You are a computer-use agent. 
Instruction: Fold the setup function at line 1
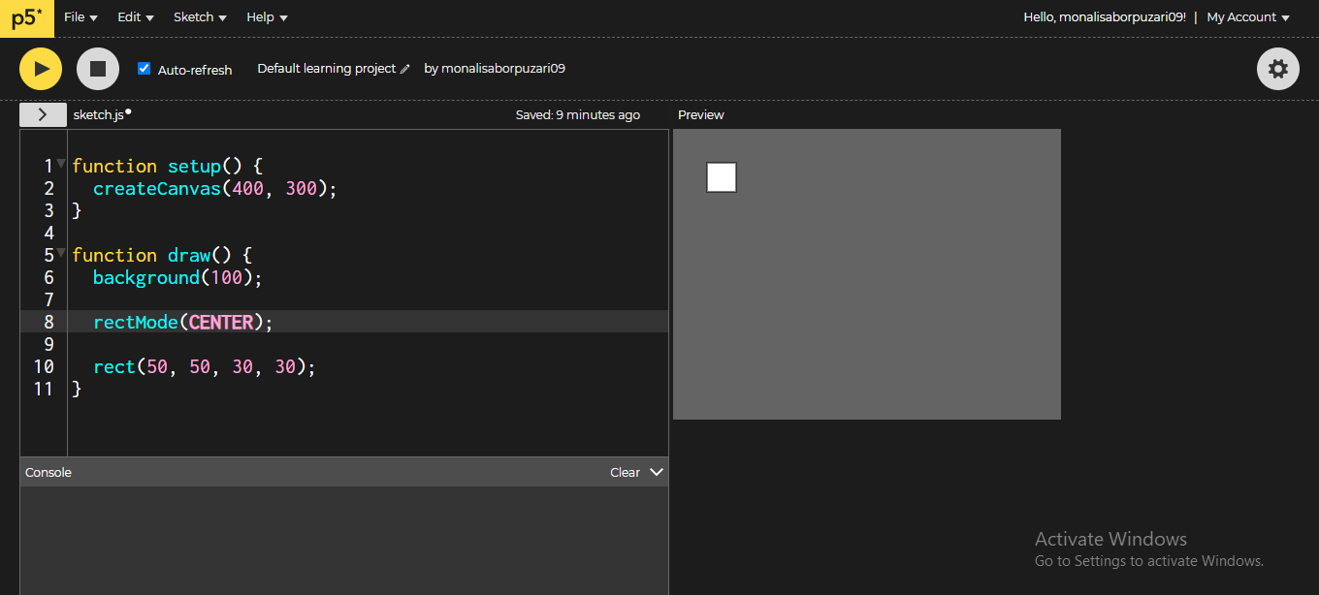(x=61, y=164)
